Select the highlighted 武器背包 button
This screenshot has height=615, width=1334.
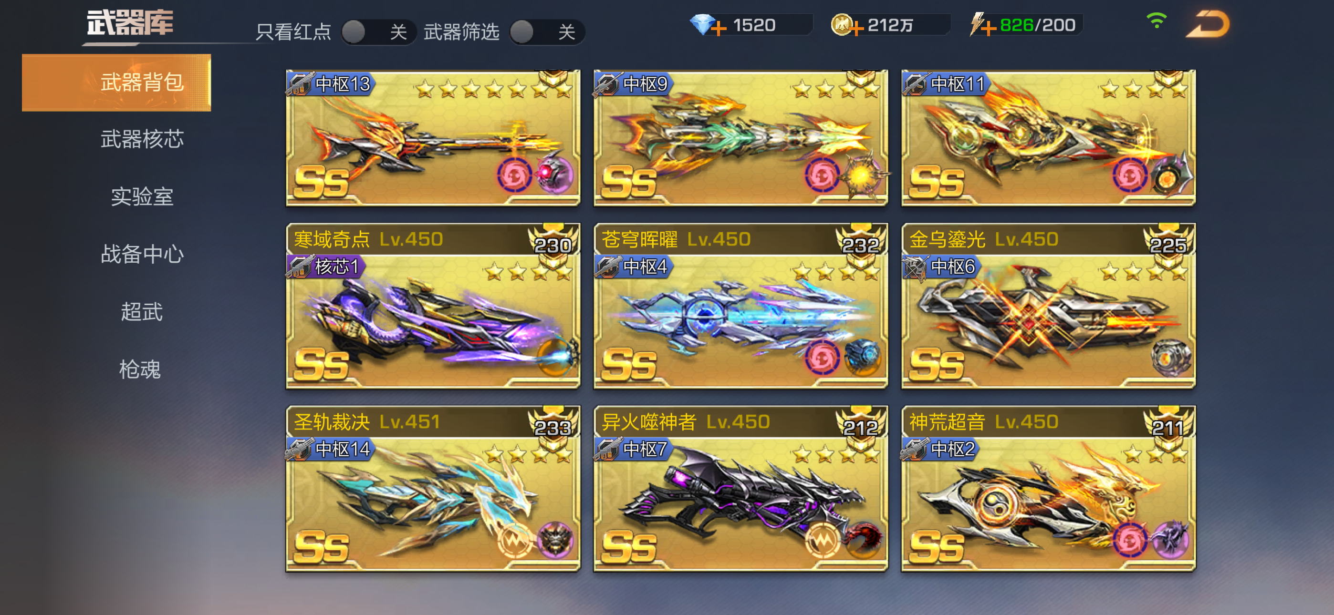tap(116, 82)
